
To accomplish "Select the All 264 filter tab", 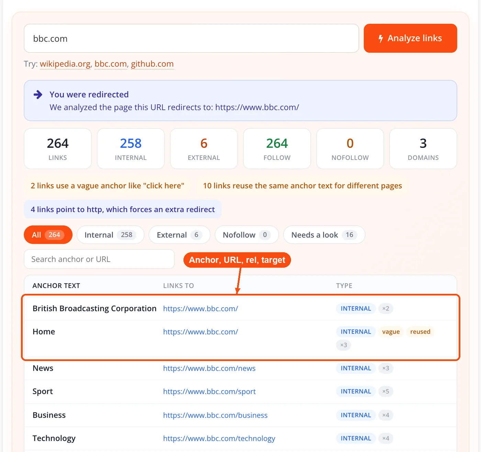I will coord(48,235).
